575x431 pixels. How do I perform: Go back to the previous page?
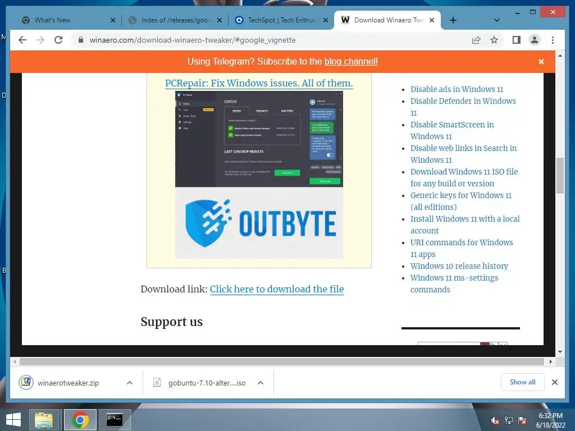coord(22,40)
